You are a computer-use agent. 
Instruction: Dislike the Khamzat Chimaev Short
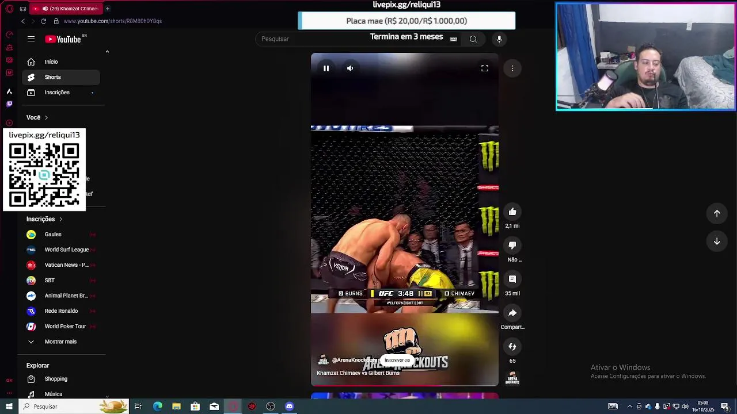pyautogui.click(x=512, y=246)
